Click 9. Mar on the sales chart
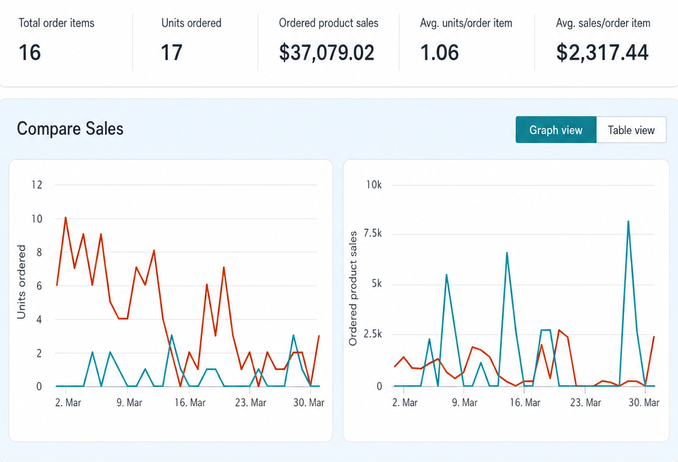The image size is (678, 462). tap(464, 403)
